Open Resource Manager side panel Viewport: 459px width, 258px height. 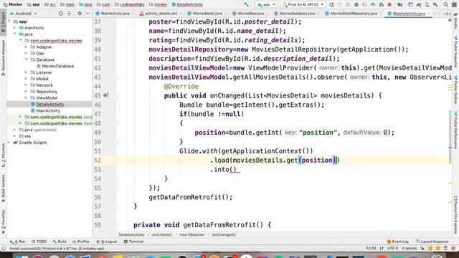pos(3,57)
